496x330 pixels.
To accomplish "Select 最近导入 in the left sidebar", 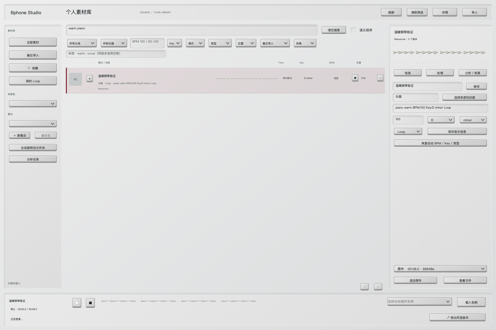I will (33, 55).
